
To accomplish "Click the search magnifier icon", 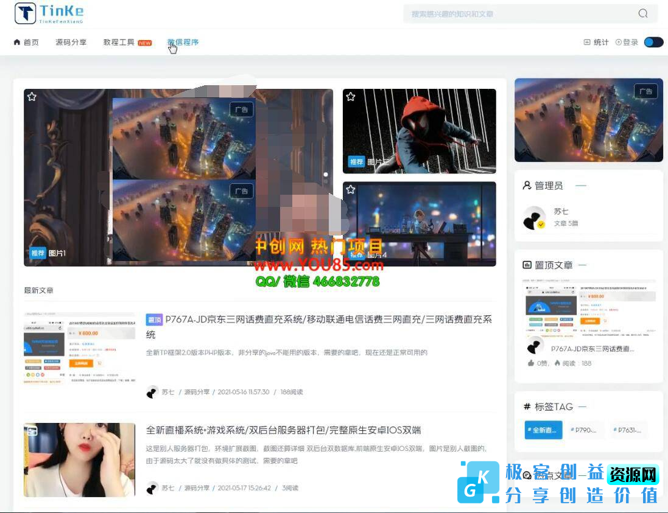I will point(643,13).
